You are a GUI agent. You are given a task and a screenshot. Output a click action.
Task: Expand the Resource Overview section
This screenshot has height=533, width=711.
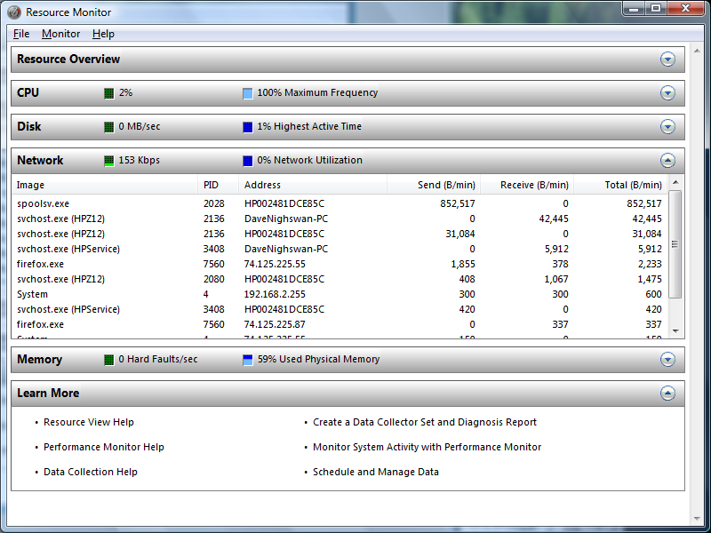pyautogui.click(x=667, y=60)
